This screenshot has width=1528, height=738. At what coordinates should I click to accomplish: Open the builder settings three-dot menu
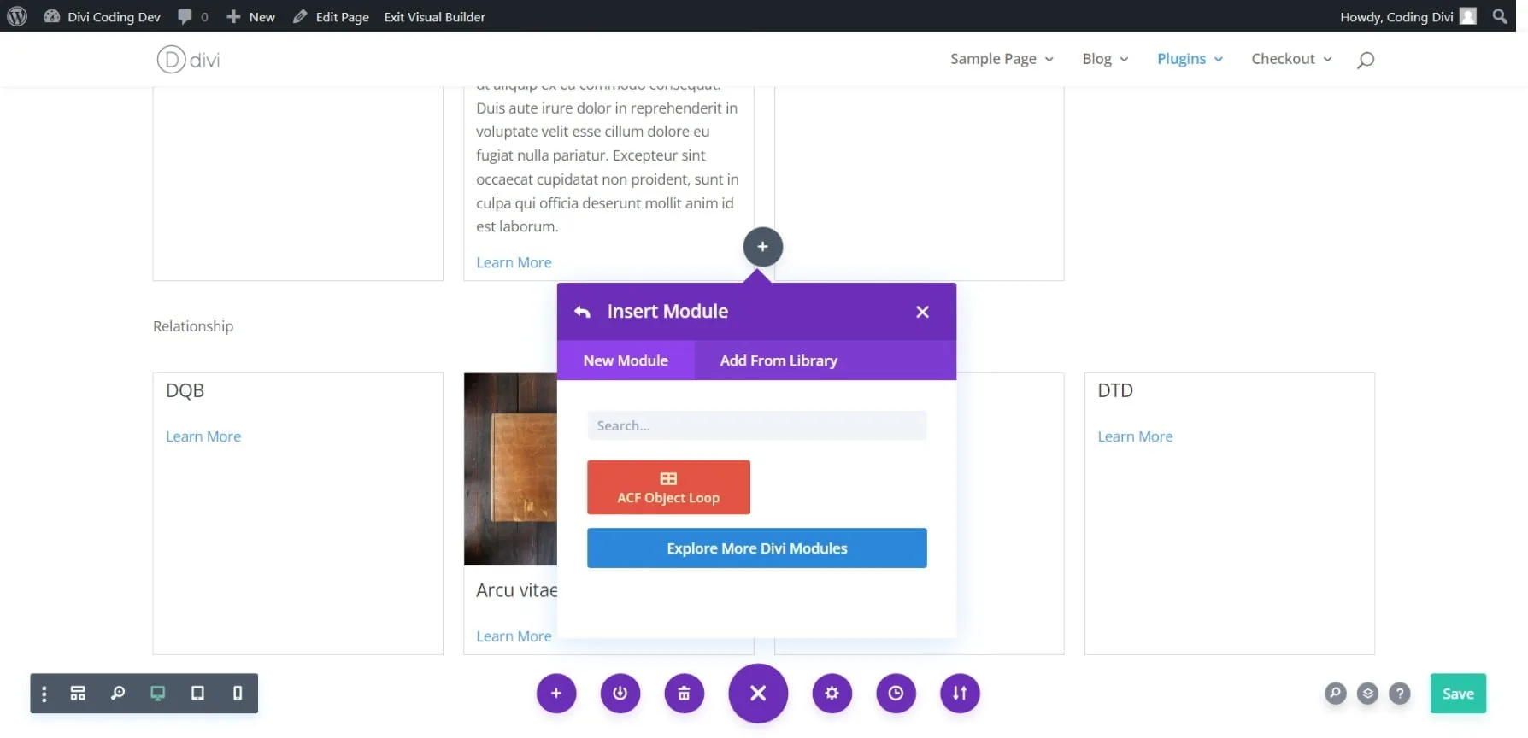[44, 694]
